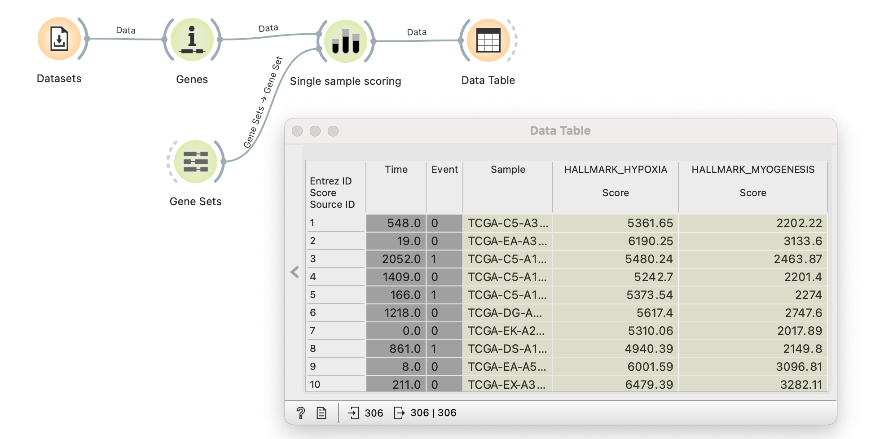Viewport: 871px width, 439px height.
Task: Click the Event column header
Action: coord(444,170)
